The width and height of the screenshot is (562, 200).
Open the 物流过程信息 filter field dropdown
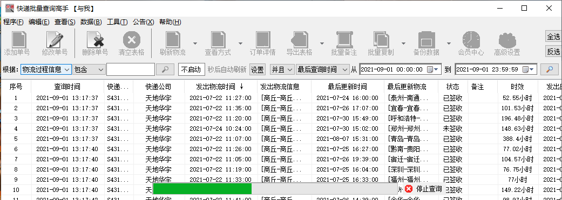click(x=46, y=69)
